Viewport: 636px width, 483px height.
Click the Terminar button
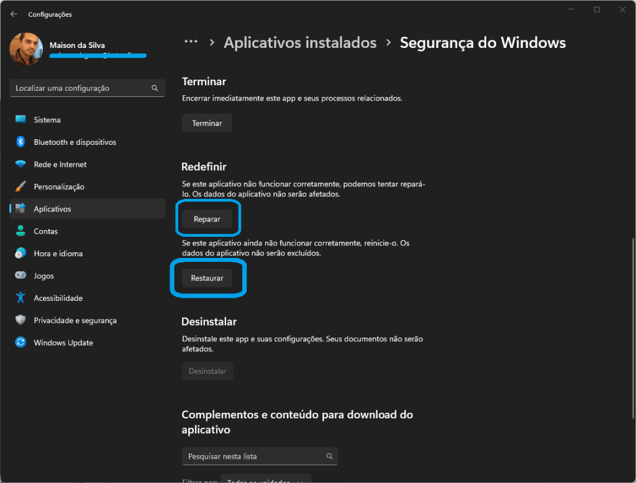(x=207, y=123)
